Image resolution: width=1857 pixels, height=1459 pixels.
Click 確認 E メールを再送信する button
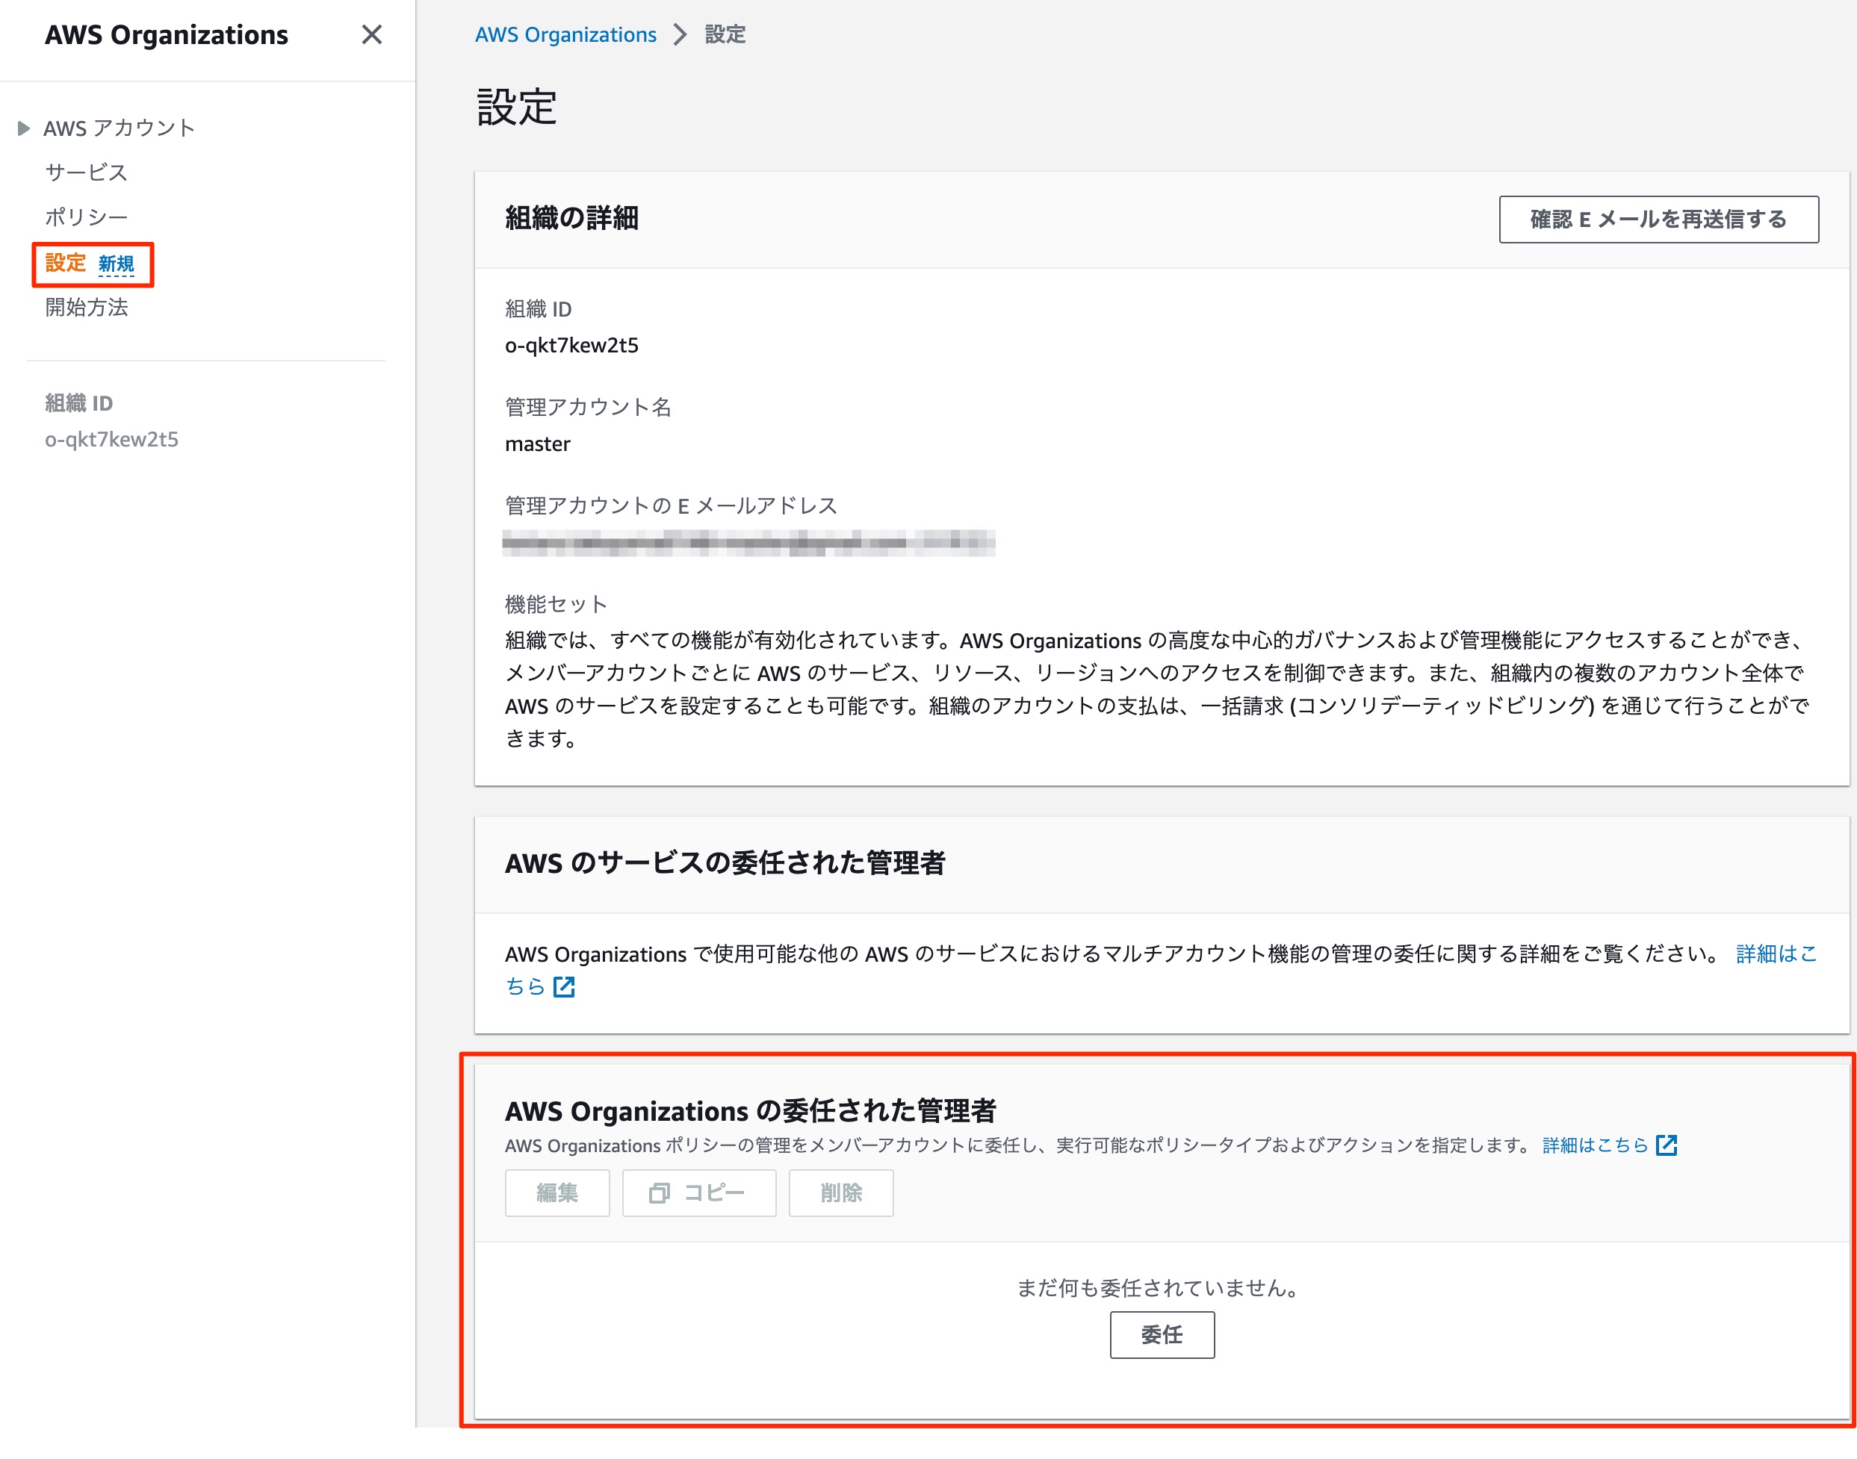pyautogui.click(x=1658, y=220)
